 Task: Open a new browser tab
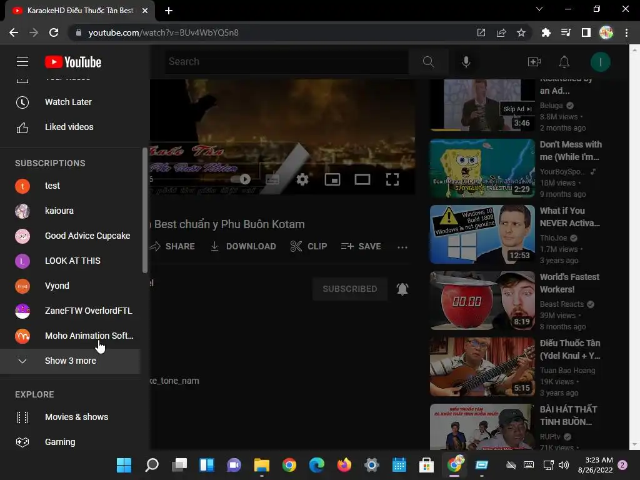pos(169,11)
